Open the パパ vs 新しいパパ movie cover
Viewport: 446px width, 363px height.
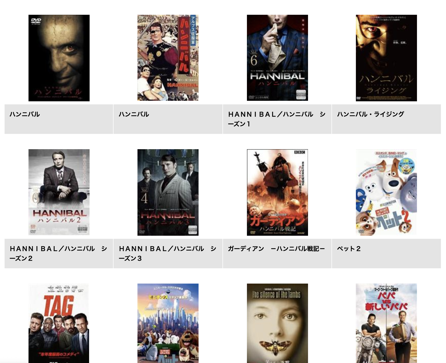(386, 323)
